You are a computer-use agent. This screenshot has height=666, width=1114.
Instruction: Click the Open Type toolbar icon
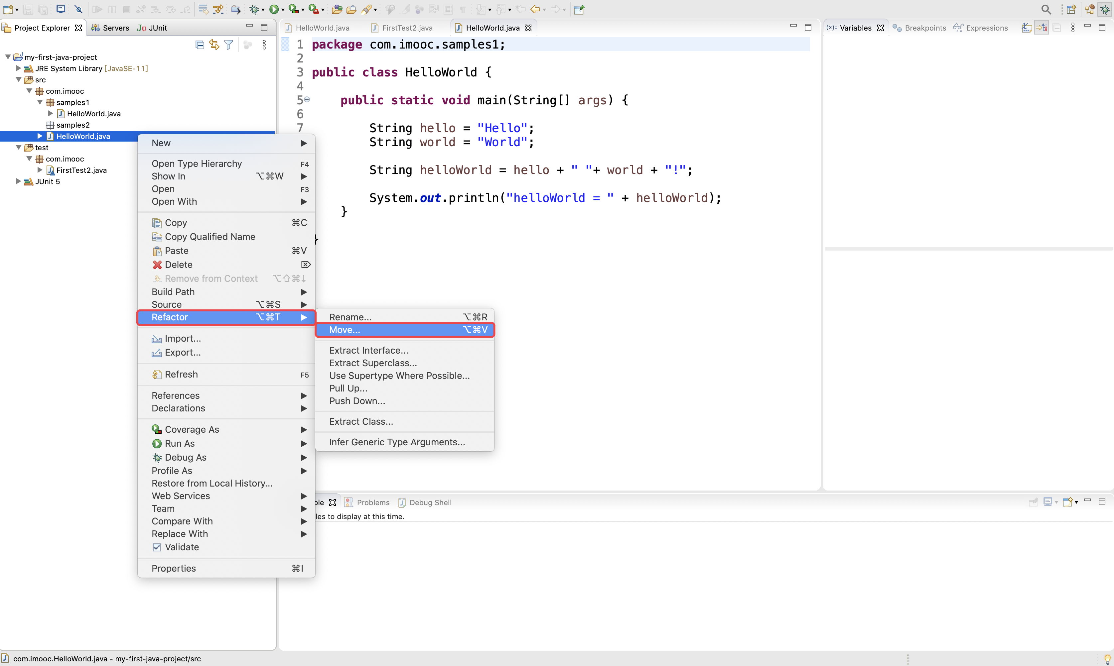pos(337,9)
